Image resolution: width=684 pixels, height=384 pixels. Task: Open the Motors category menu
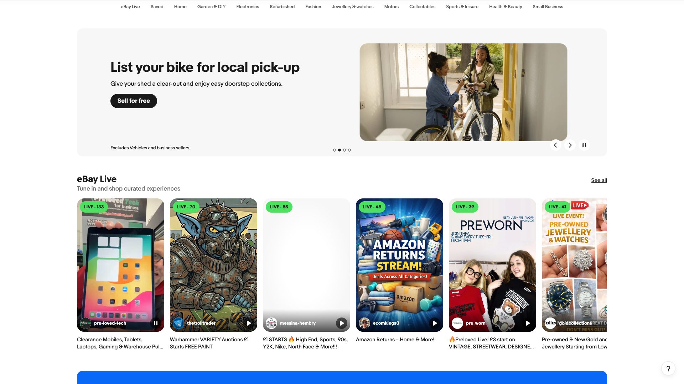(391, 7)
